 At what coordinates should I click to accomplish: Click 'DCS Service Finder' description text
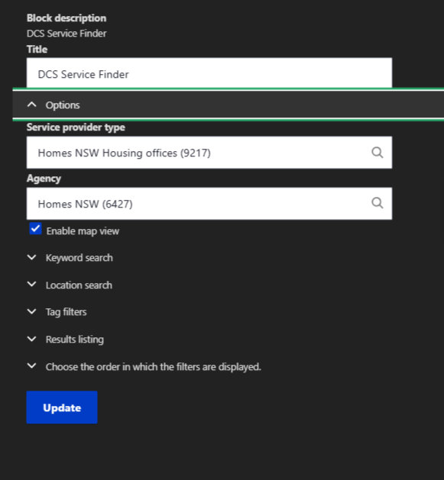tap(66, 34)
